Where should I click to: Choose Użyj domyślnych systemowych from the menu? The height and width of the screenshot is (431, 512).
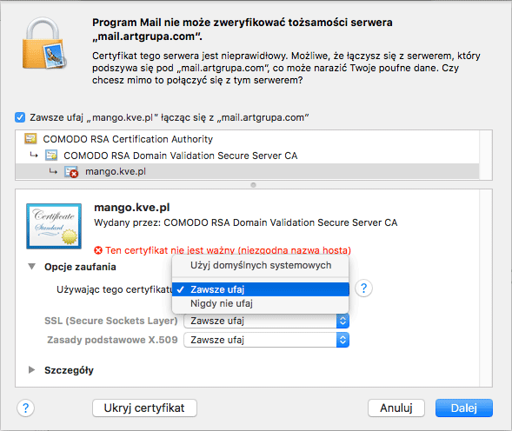pyautogui.click(x=260, y=265)
